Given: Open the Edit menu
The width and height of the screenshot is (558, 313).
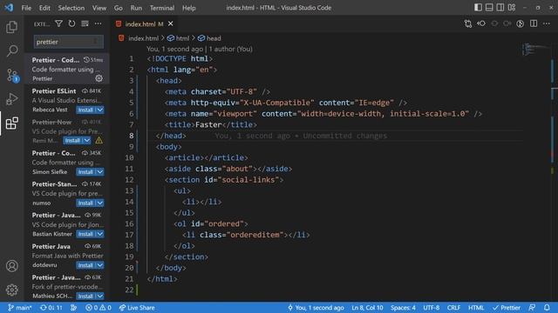Looking at the screenshot, I should 44,8.
